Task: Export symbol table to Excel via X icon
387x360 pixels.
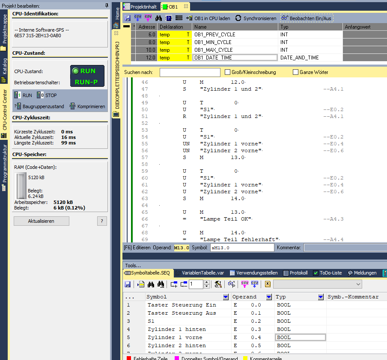Action: pyautogui.click(x=267, y=284)
